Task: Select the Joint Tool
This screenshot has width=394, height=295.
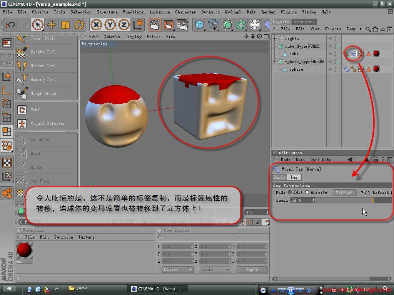Action: pos(47,38)
